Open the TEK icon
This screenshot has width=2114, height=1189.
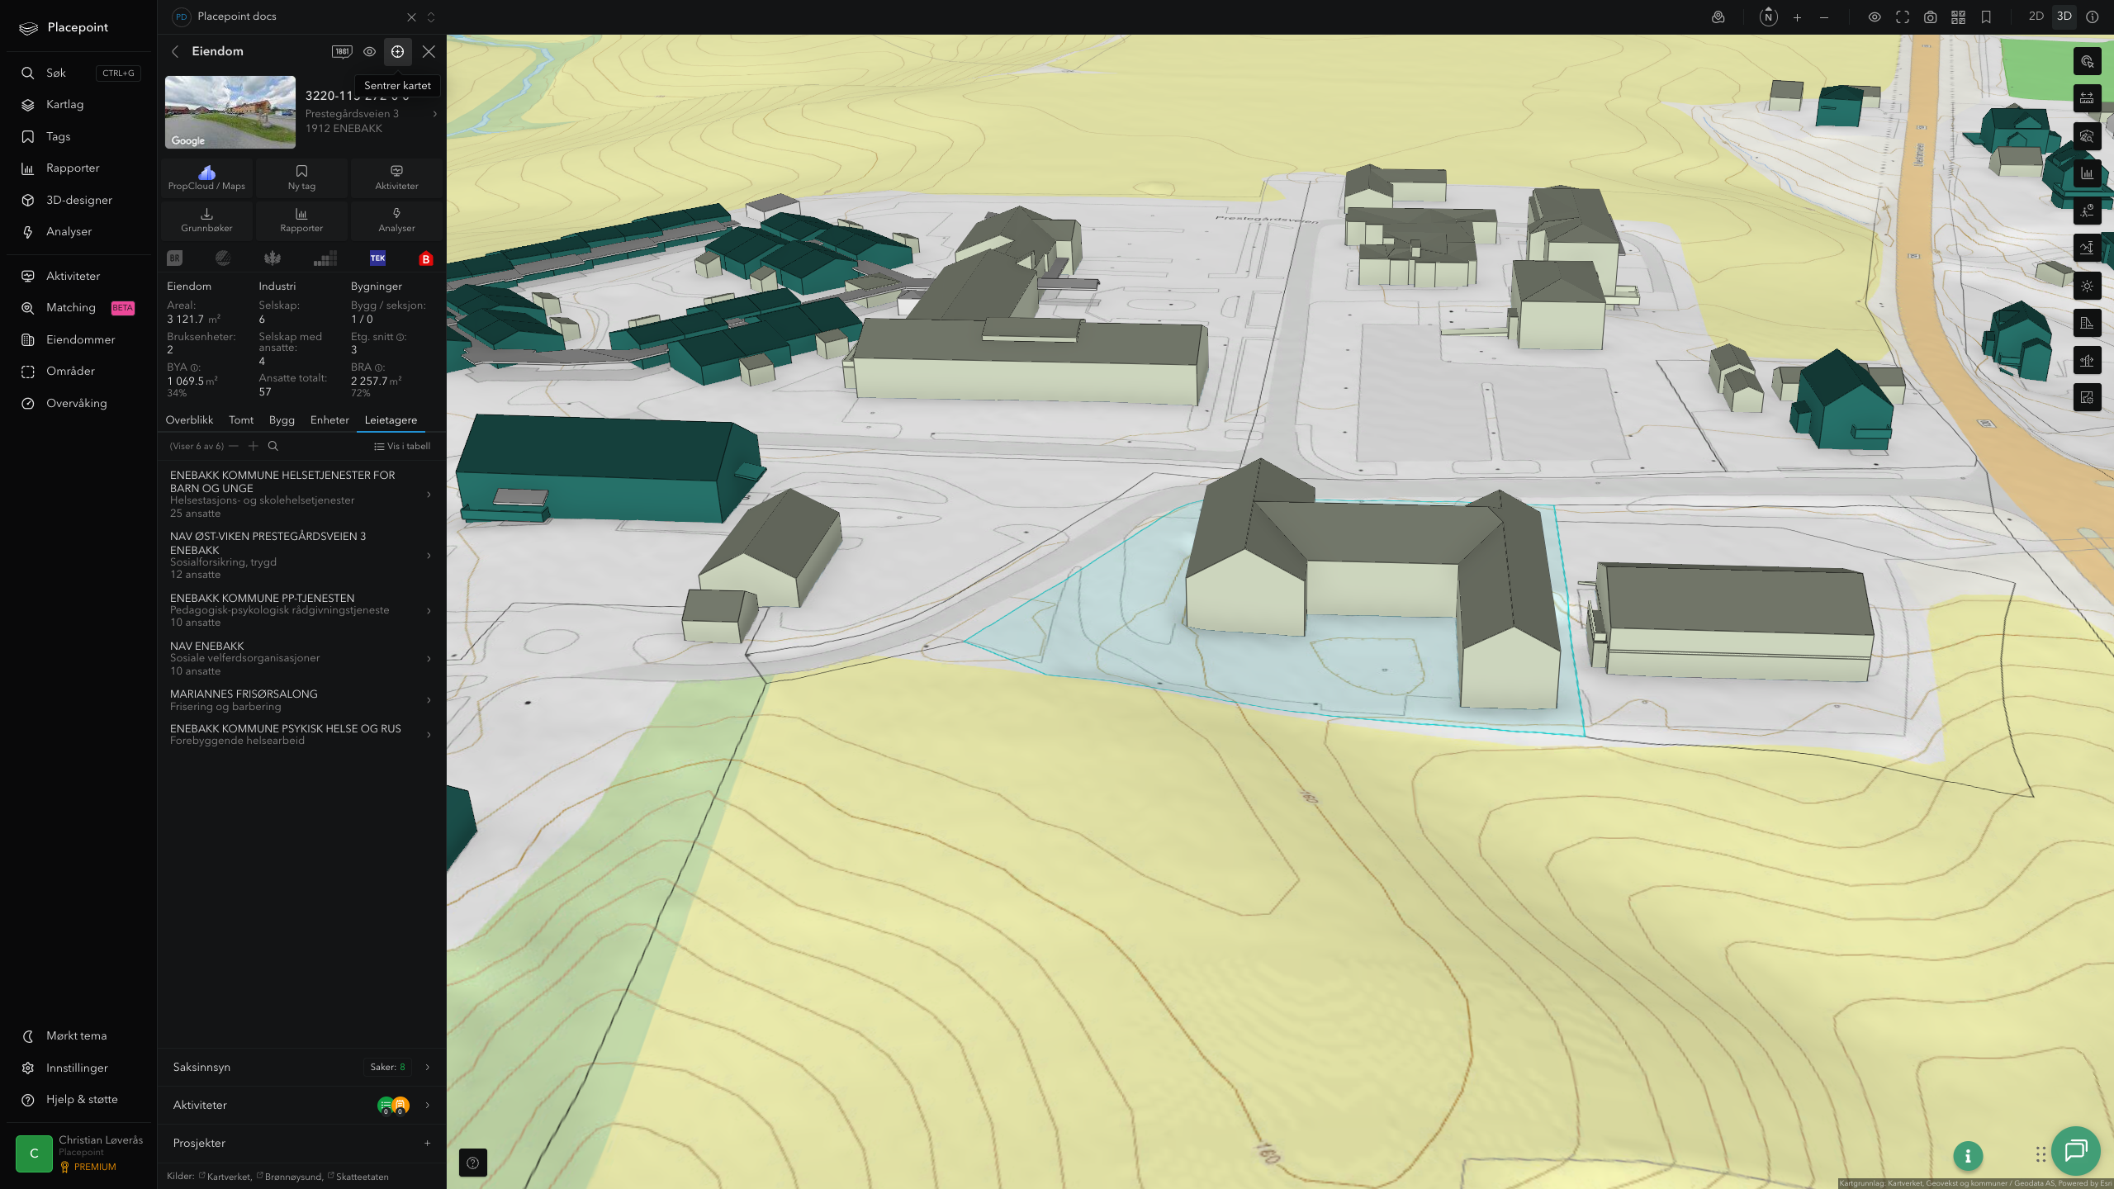(377, 258)
